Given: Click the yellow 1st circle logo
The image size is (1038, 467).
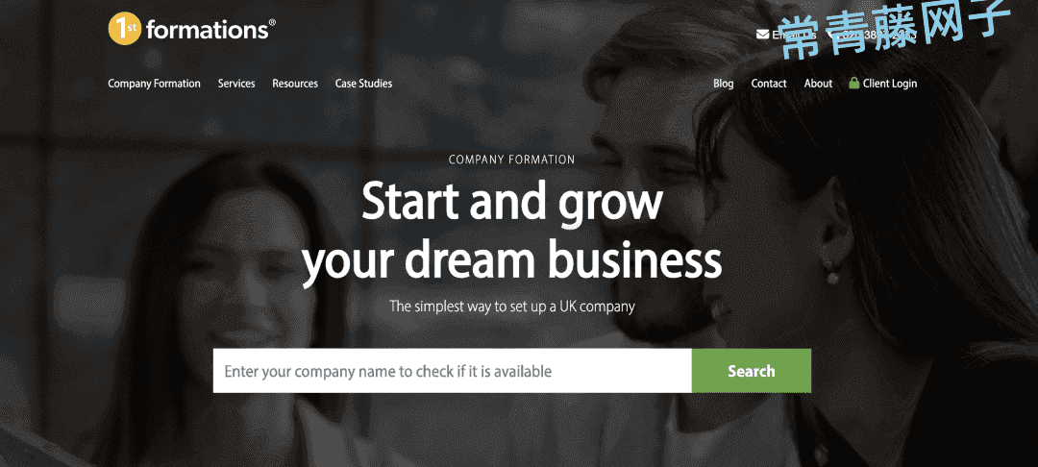Looking at the screenshot, I should 124,29.
